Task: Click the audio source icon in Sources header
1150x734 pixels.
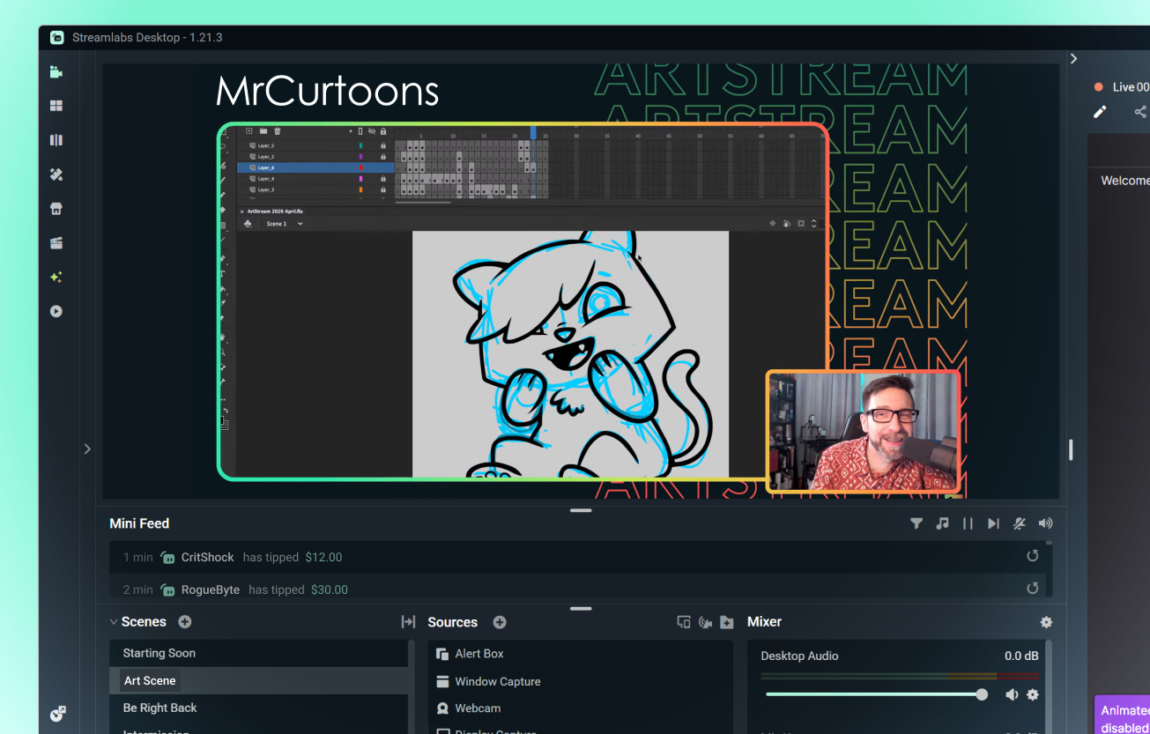Action: click(705, 622)
